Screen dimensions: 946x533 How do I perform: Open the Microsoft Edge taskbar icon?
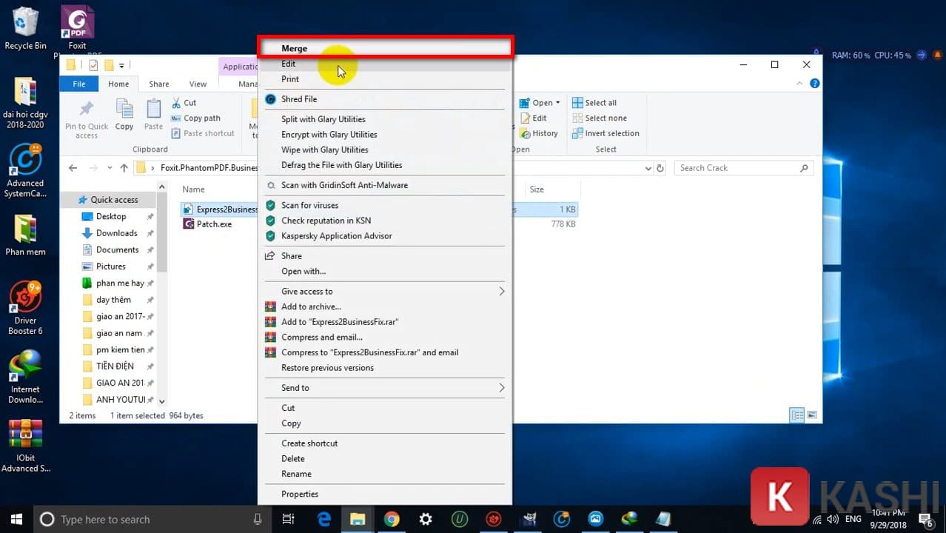[x=324, y=519]
